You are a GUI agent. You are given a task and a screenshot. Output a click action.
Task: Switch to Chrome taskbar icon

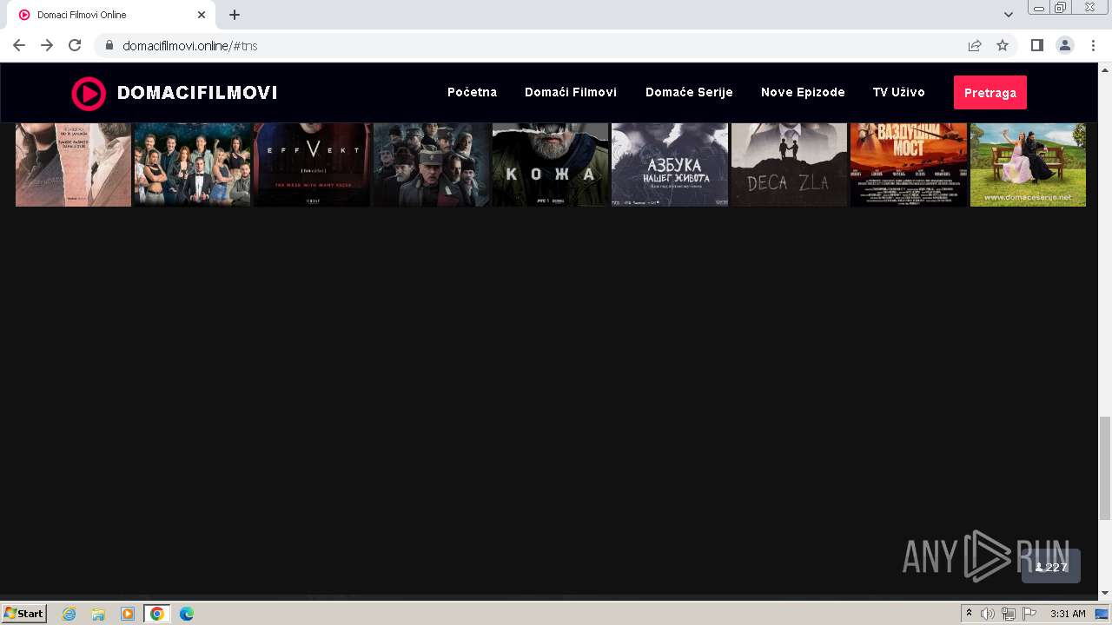click(x=156, y=614)
